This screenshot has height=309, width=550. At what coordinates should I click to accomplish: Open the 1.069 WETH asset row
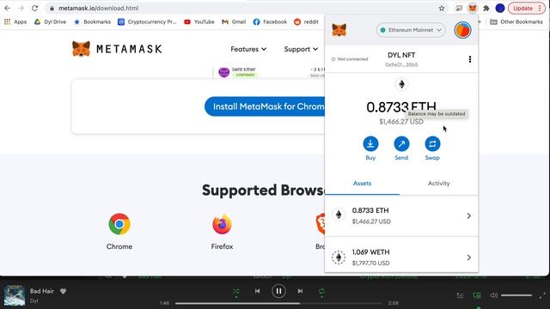pyautogui.click(x=401, y=257)
